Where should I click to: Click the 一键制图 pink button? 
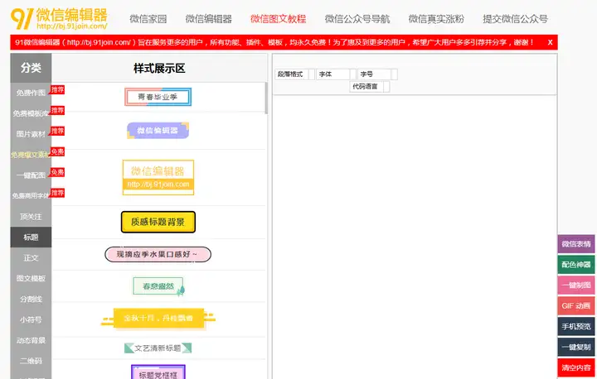tap(576, 285)
